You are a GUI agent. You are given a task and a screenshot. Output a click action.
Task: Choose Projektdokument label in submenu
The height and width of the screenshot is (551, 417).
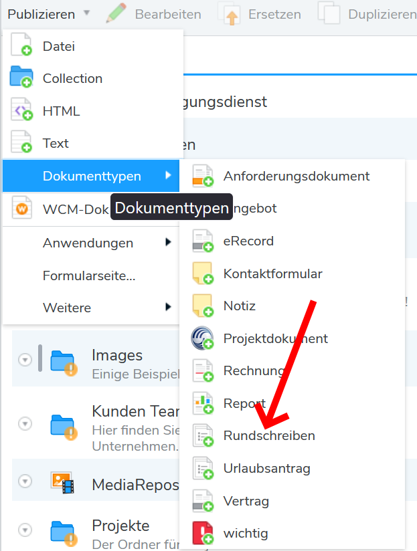(x=275, y=338)
